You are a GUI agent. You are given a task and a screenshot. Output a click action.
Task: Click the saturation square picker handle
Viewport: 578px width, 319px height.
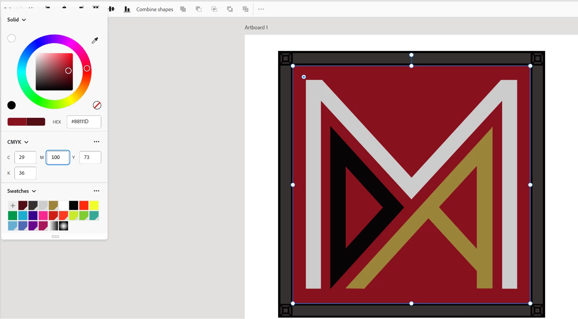(68, 71)
